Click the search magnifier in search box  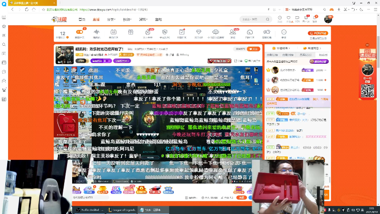(x=267, y=19)
